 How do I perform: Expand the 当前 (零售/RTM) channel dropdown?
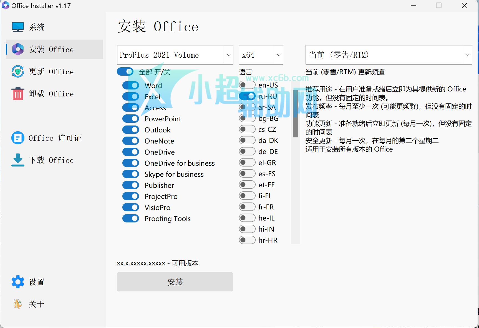[x=389, y=55]
